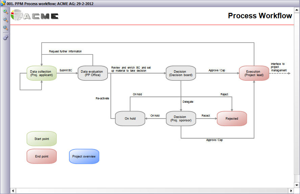Select the Decision (Proj. sponsor) node
The height and width of the screenshot is (194, 300).
(x=181, y=119)
